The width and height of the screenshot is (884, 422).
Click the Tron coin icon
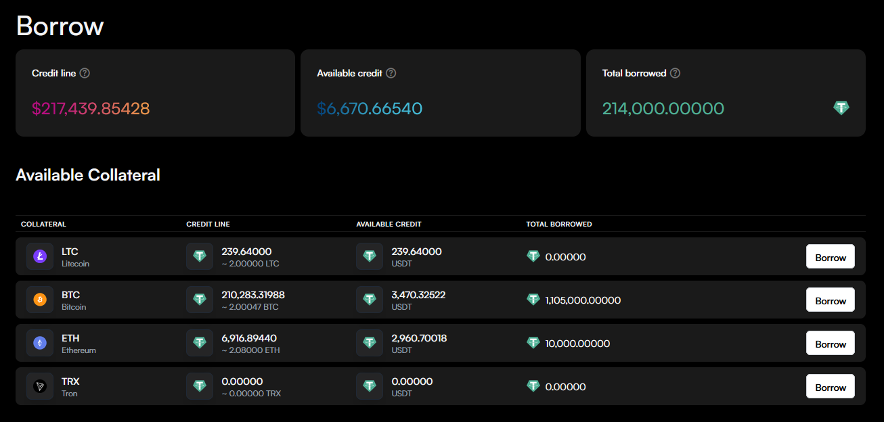point(40,387)
